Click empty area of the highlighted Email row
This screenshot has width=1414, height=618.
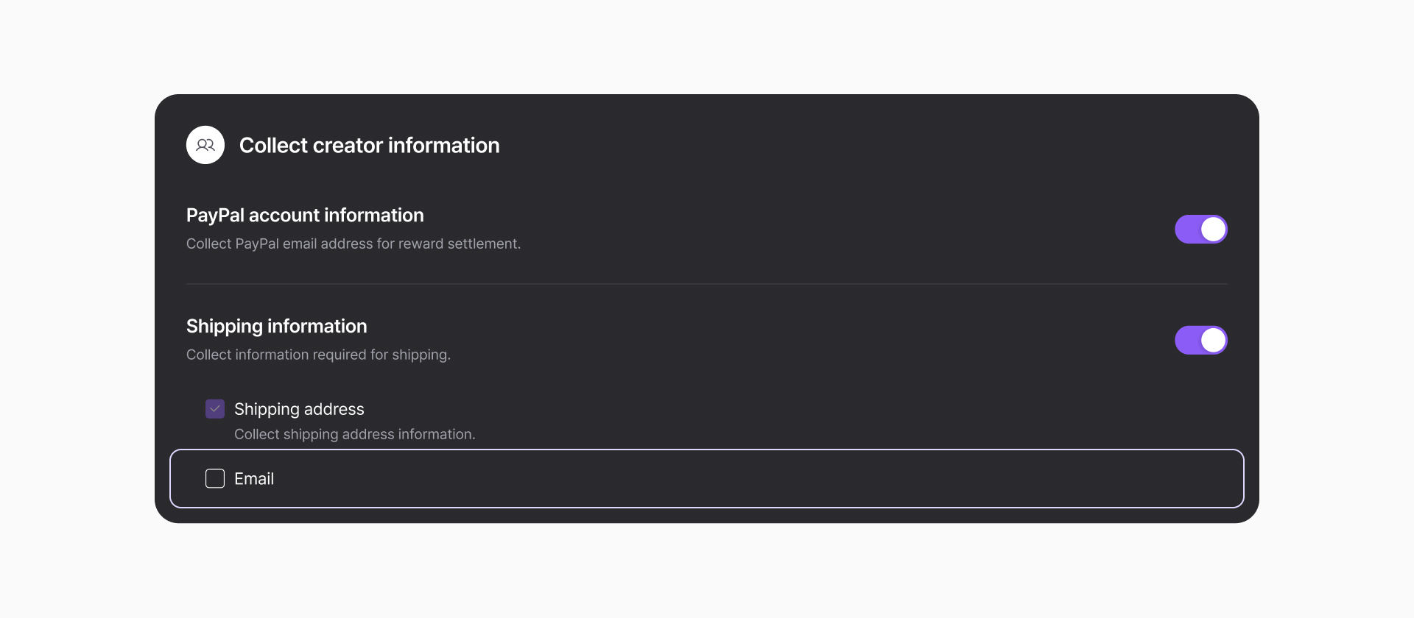736,479
